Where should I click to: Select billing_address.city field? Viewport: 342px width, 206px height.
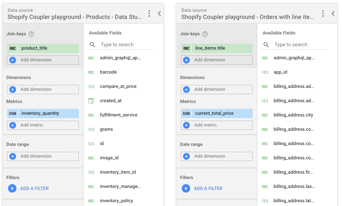(x=294, y=115)
